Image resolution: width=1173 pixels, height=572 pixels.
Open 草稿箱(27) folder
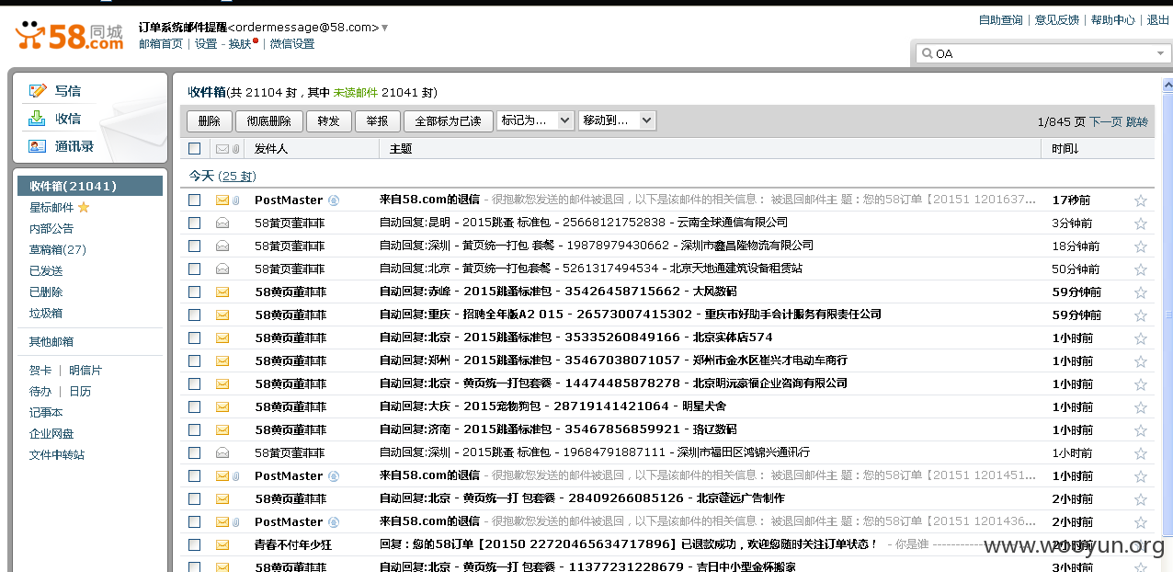58,249
